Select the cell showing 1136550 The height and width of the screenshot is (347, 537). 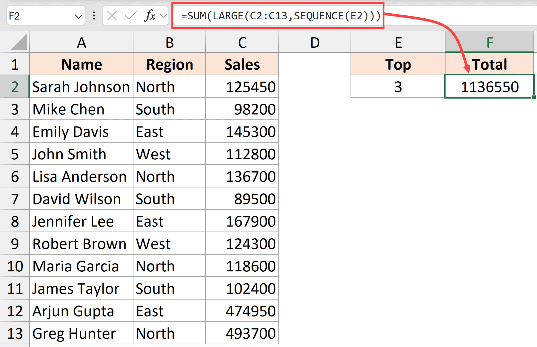click(490, 87)
